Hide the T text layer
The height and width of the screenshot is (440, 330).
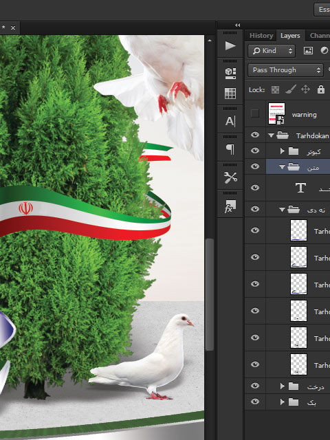(x=255, y=188)
